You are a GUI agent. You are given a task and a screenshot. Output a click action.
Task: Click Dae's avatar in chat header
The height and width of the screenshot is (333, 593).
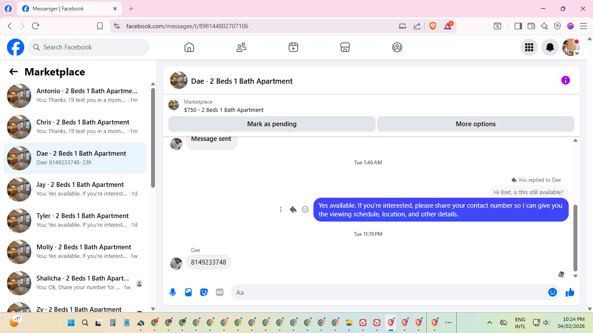click(179, 80)
